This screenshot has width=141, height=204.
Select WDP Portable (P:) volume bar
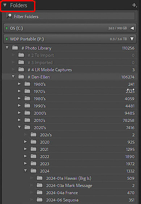tap(70, 39)
